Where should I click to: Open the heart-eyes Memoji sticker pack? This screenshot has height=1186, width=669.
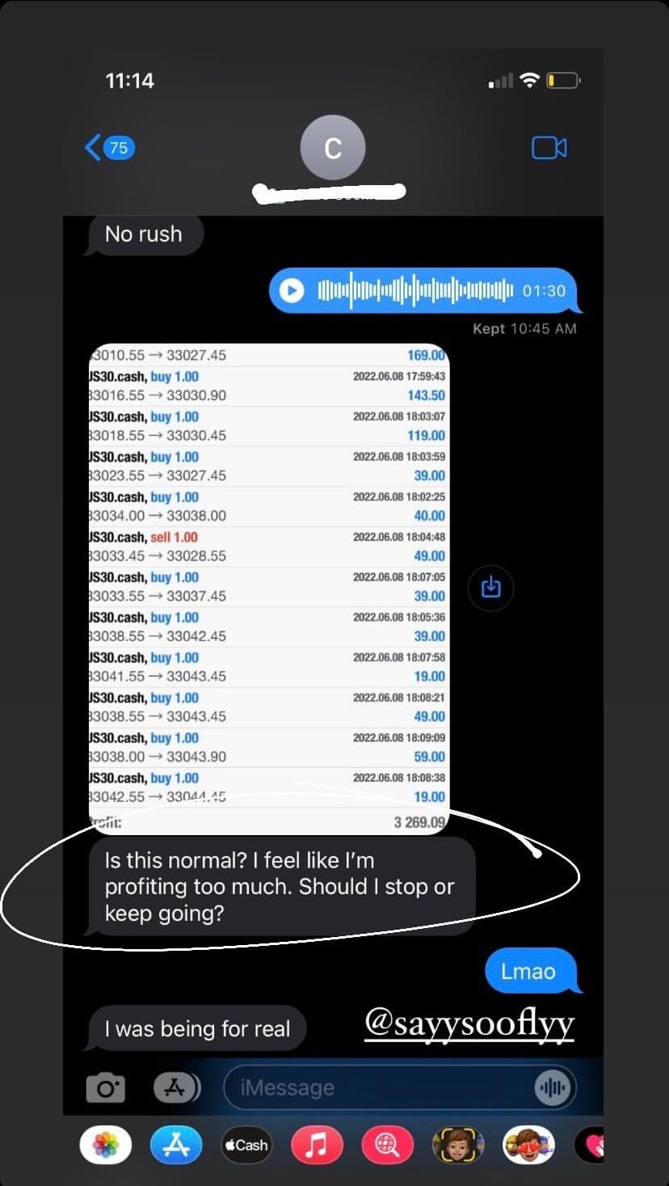pyautogui.click(x=529, y=1146)
